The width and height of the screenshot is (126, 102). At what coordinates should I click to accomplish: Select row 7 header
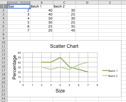pos(3,30)
